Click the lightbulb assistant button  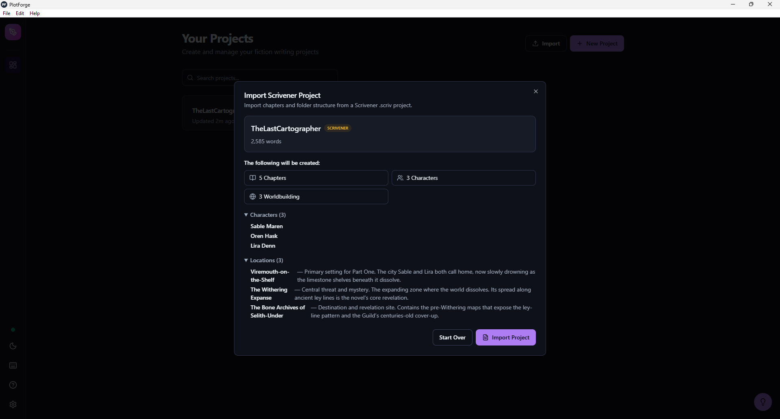(x=763, y=402)
